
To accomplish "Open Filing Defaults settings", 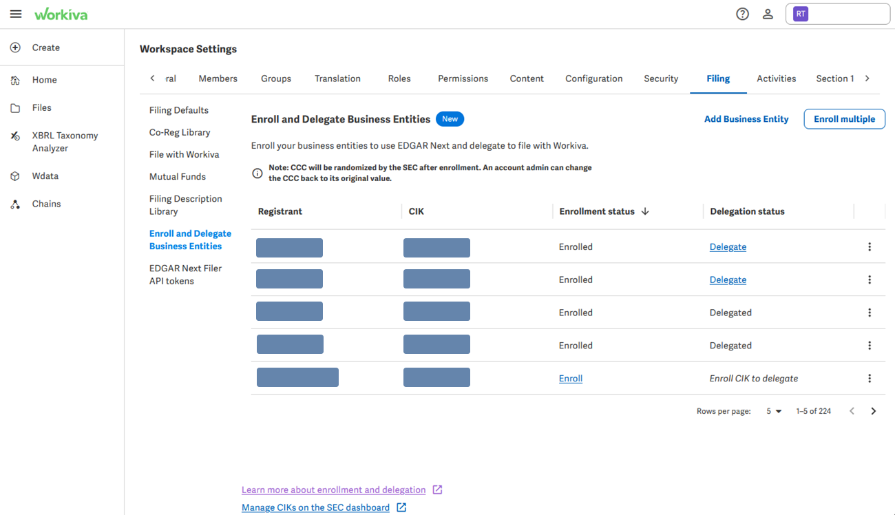I will click(x=179, y=110).
